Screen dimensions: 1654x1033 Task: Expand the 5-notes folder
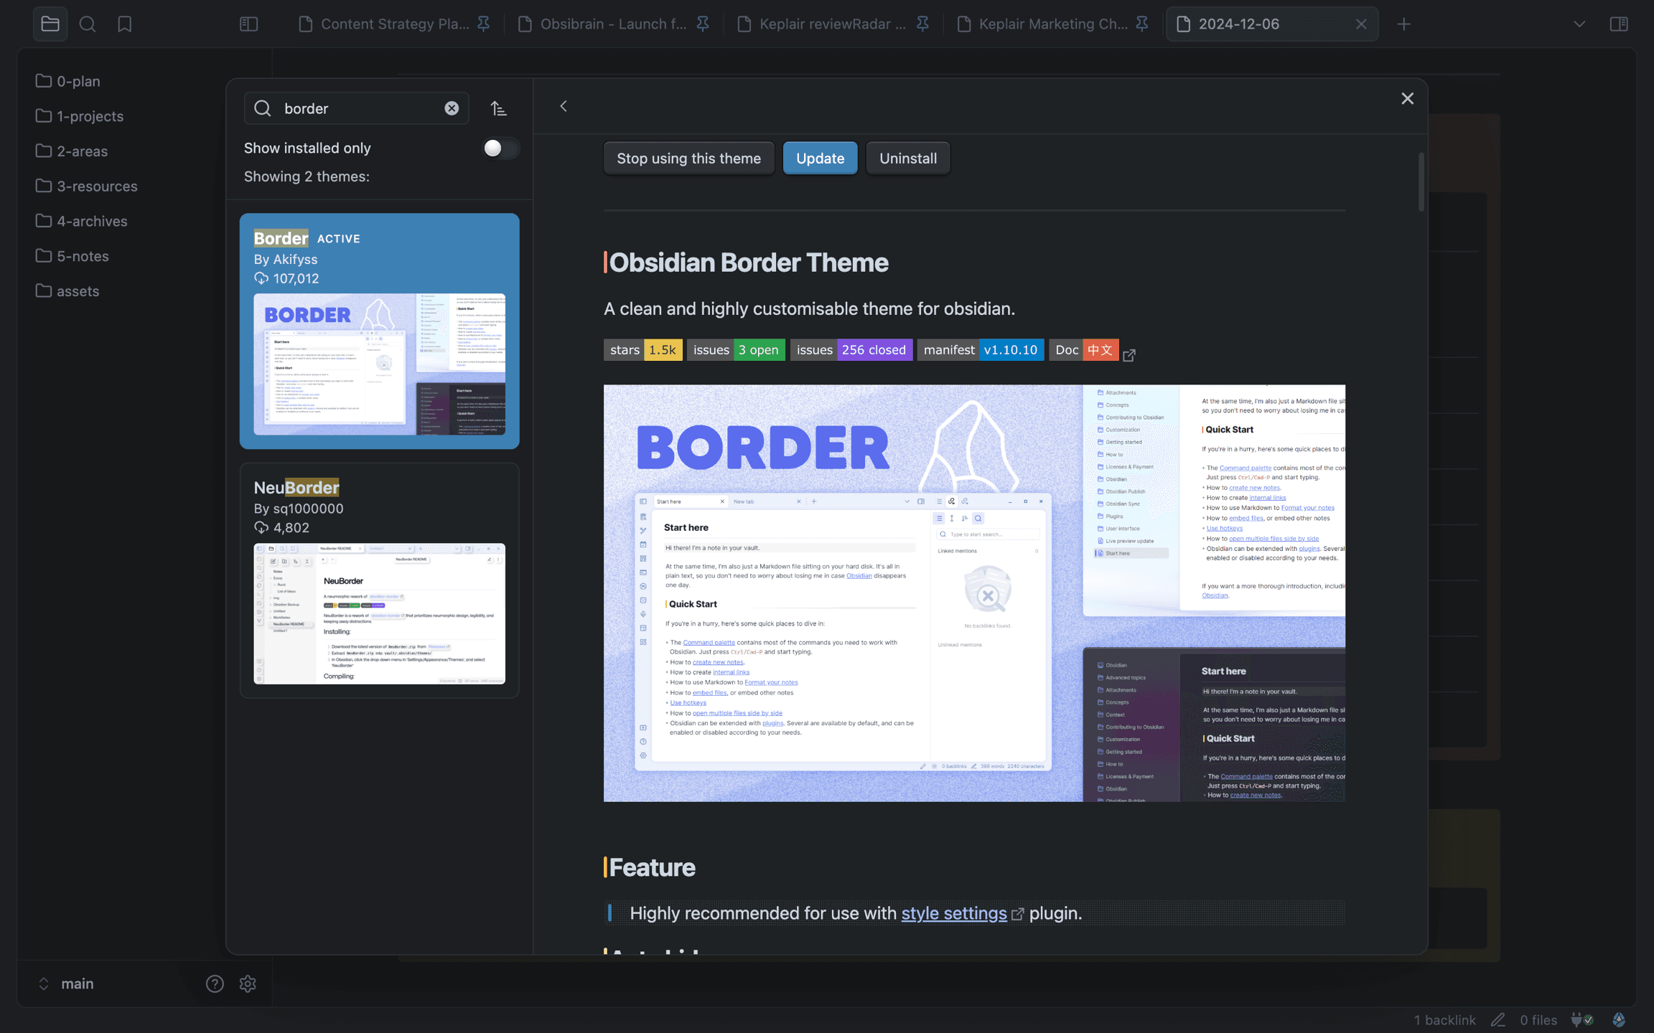coord(73,256)
